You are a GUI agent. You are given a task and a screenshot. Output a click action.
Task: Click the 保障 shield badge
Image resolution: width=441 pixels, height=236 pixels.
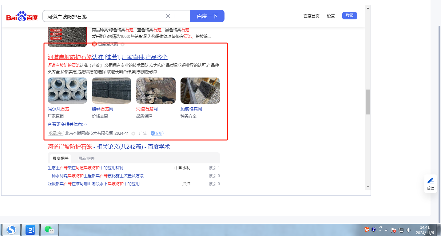[157, 134]
